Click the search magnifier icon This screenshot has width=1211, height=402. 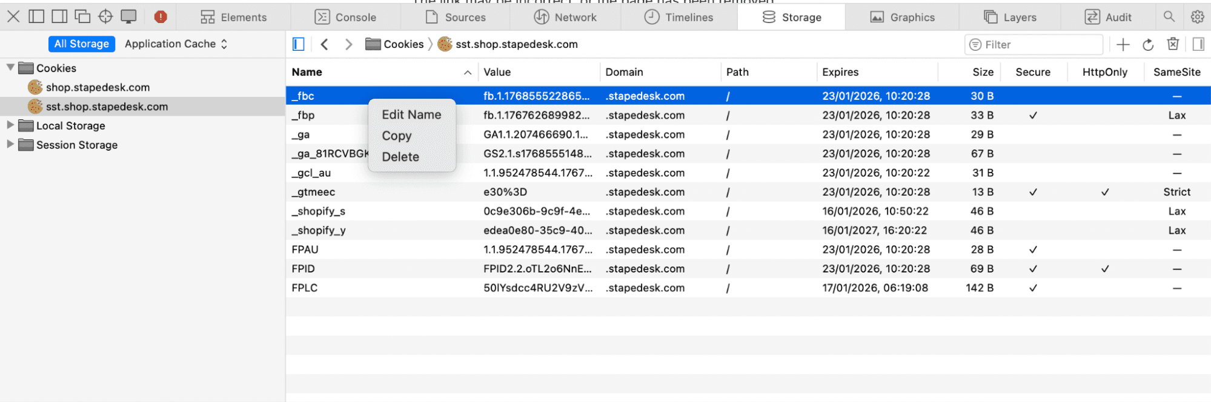[x=1169, y=17]
